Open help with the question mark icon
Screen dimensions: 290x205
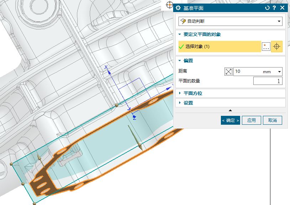tap(274, 8)
